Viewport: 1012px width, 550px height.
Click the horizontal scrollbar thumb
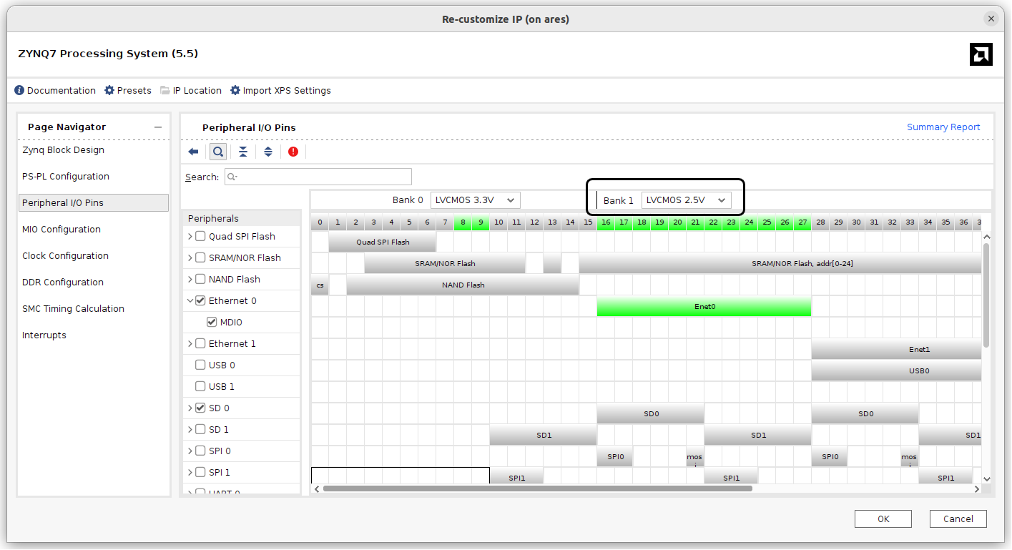point(538,488)
